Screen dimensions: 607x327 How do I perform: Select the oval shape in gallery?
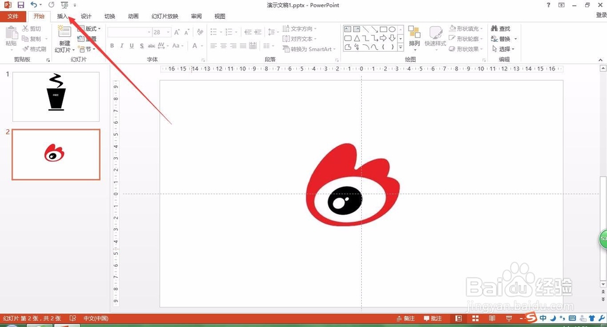pyautogui.click(x=392, y=29)
